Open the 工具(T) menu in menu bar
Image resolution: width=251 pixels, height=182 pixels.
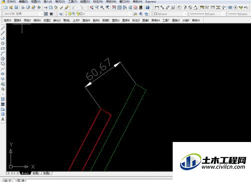click(73, 1)
